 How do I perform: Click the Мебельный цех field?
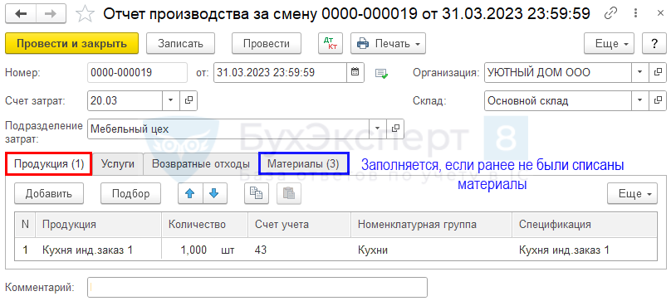tap(228, 129)
